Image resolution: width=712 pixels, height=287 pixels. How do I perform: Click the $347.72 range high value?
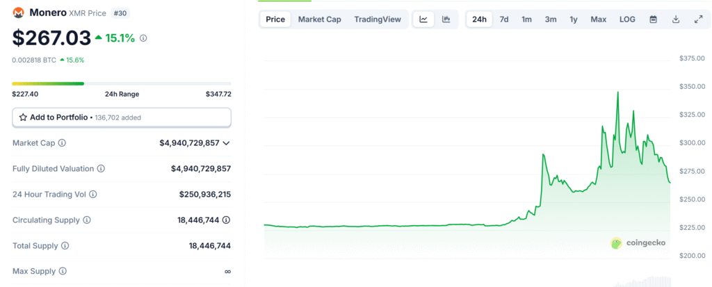point(218,94)
